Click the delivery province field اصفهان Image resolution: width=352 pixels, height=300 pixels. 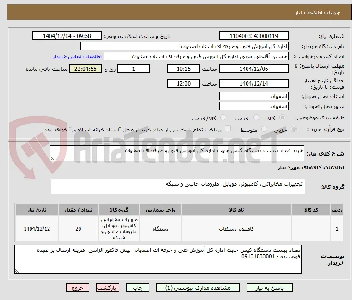click(x=253, y=96)
